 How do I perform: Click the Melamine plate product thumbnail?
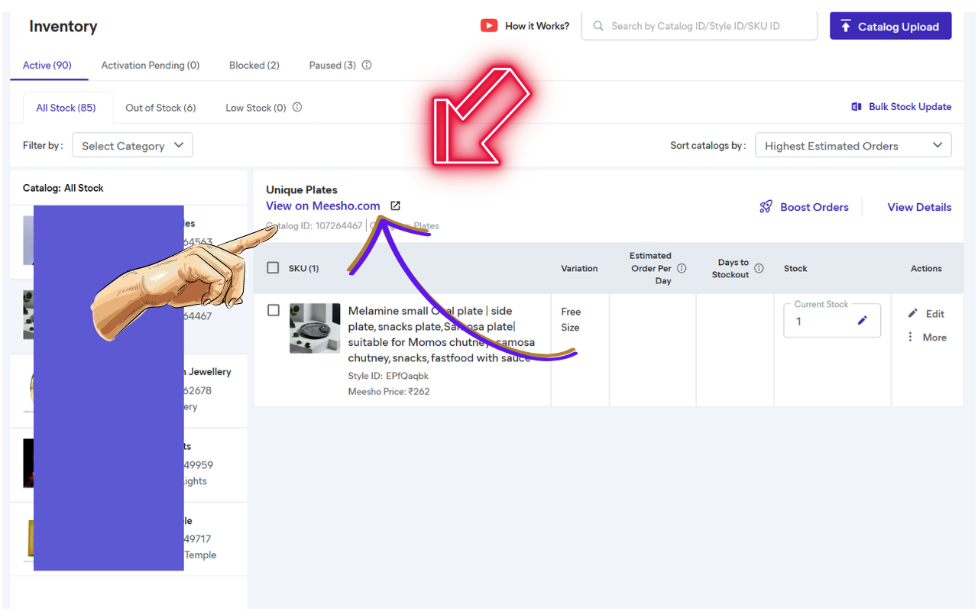pos(315,328)
